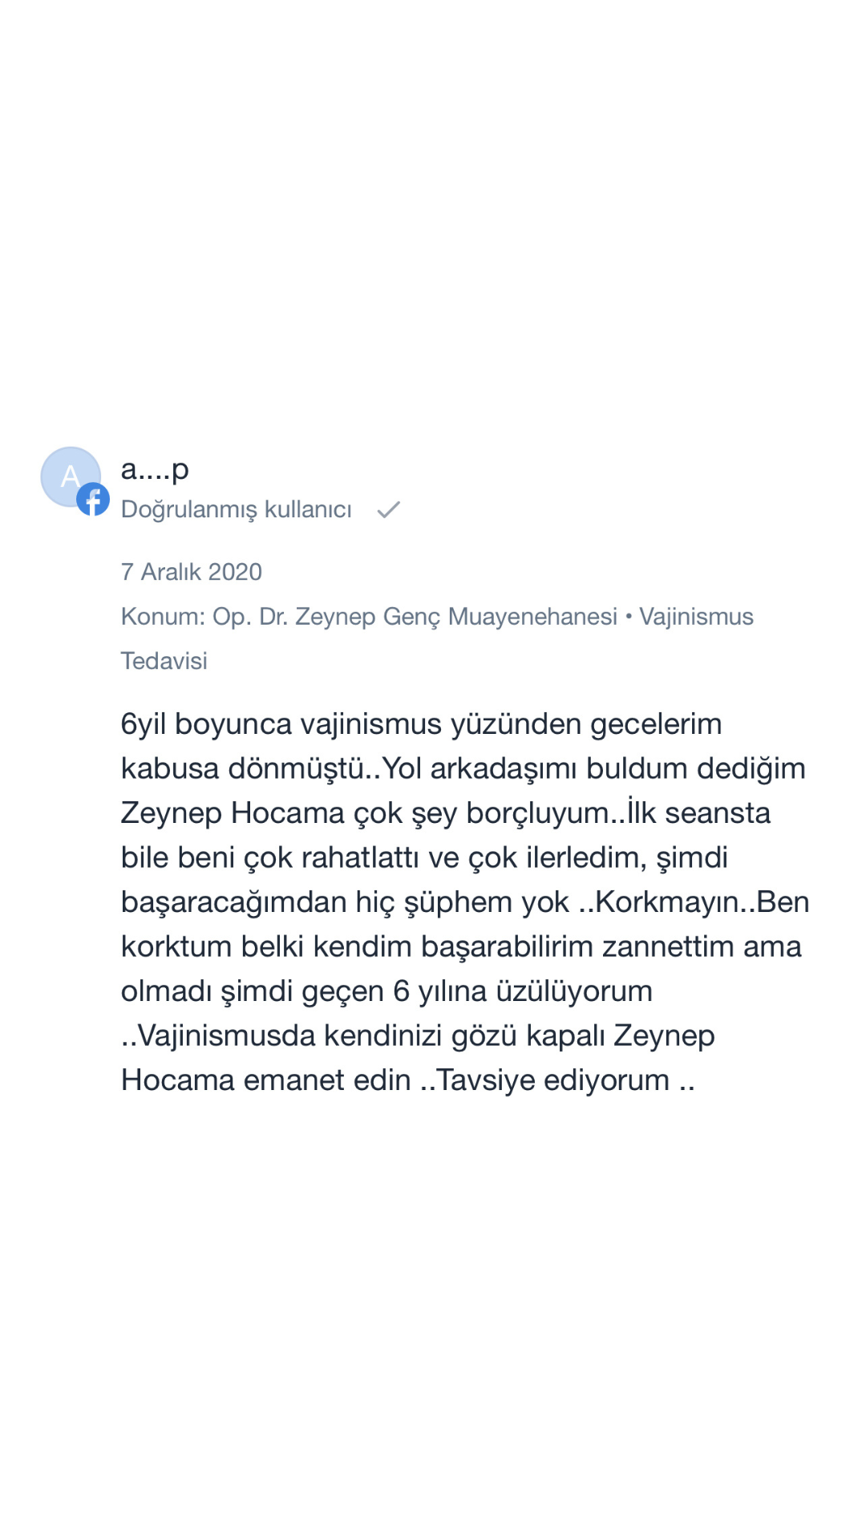Click the review date "7 Aralık 2020"
The height and width of the screenshot is (1540, 866).
[x=191, y=572]
